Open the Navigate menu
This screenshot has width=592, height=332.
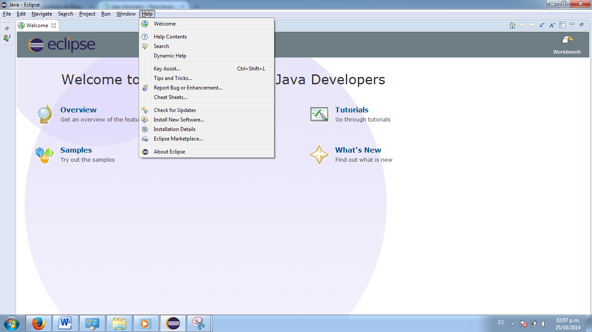click(x=42, y=14)
